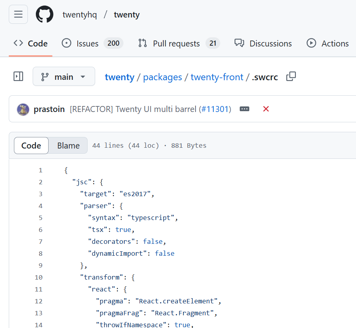Click the "dynamicImport" key on line 8
This screenshot has width=356, height=328.
coord(117,253)
